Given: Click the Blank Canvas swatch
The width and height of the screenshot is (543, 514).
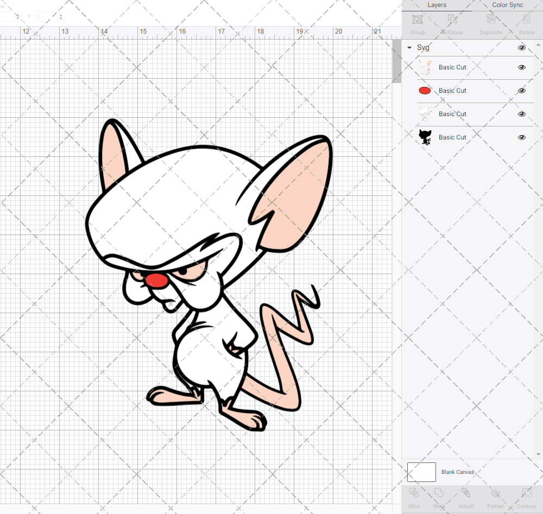Looking at the screenshot, I should point(421,472).
